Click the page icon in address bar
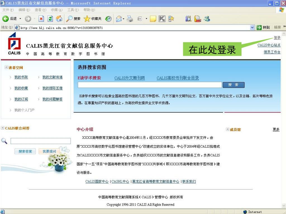 coord(17,28)
